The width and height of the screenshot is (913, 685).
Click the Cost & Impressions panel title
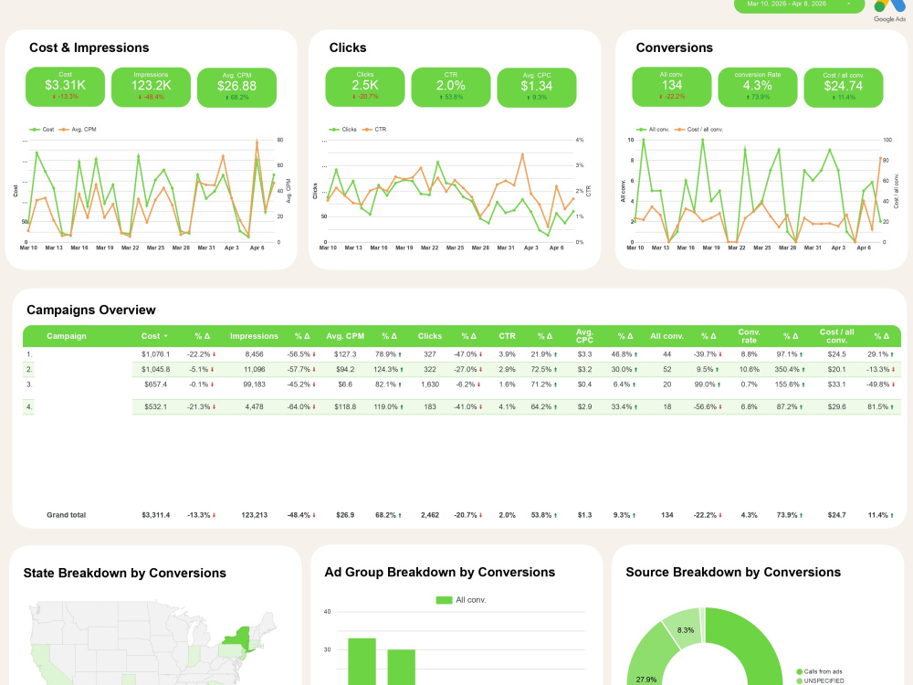89,47
